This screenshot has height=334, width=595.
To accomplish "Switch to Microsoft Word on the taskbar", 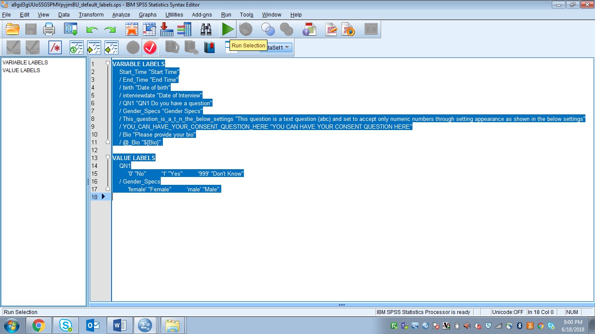I will click(119, 325).
